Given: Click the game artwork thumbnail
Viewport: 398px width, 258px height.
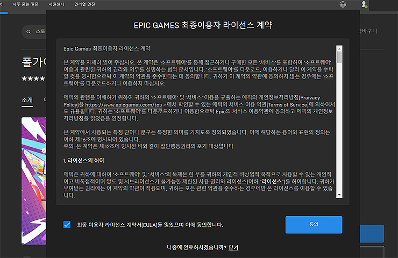Looking at the screenshot, I should (34, 181).
